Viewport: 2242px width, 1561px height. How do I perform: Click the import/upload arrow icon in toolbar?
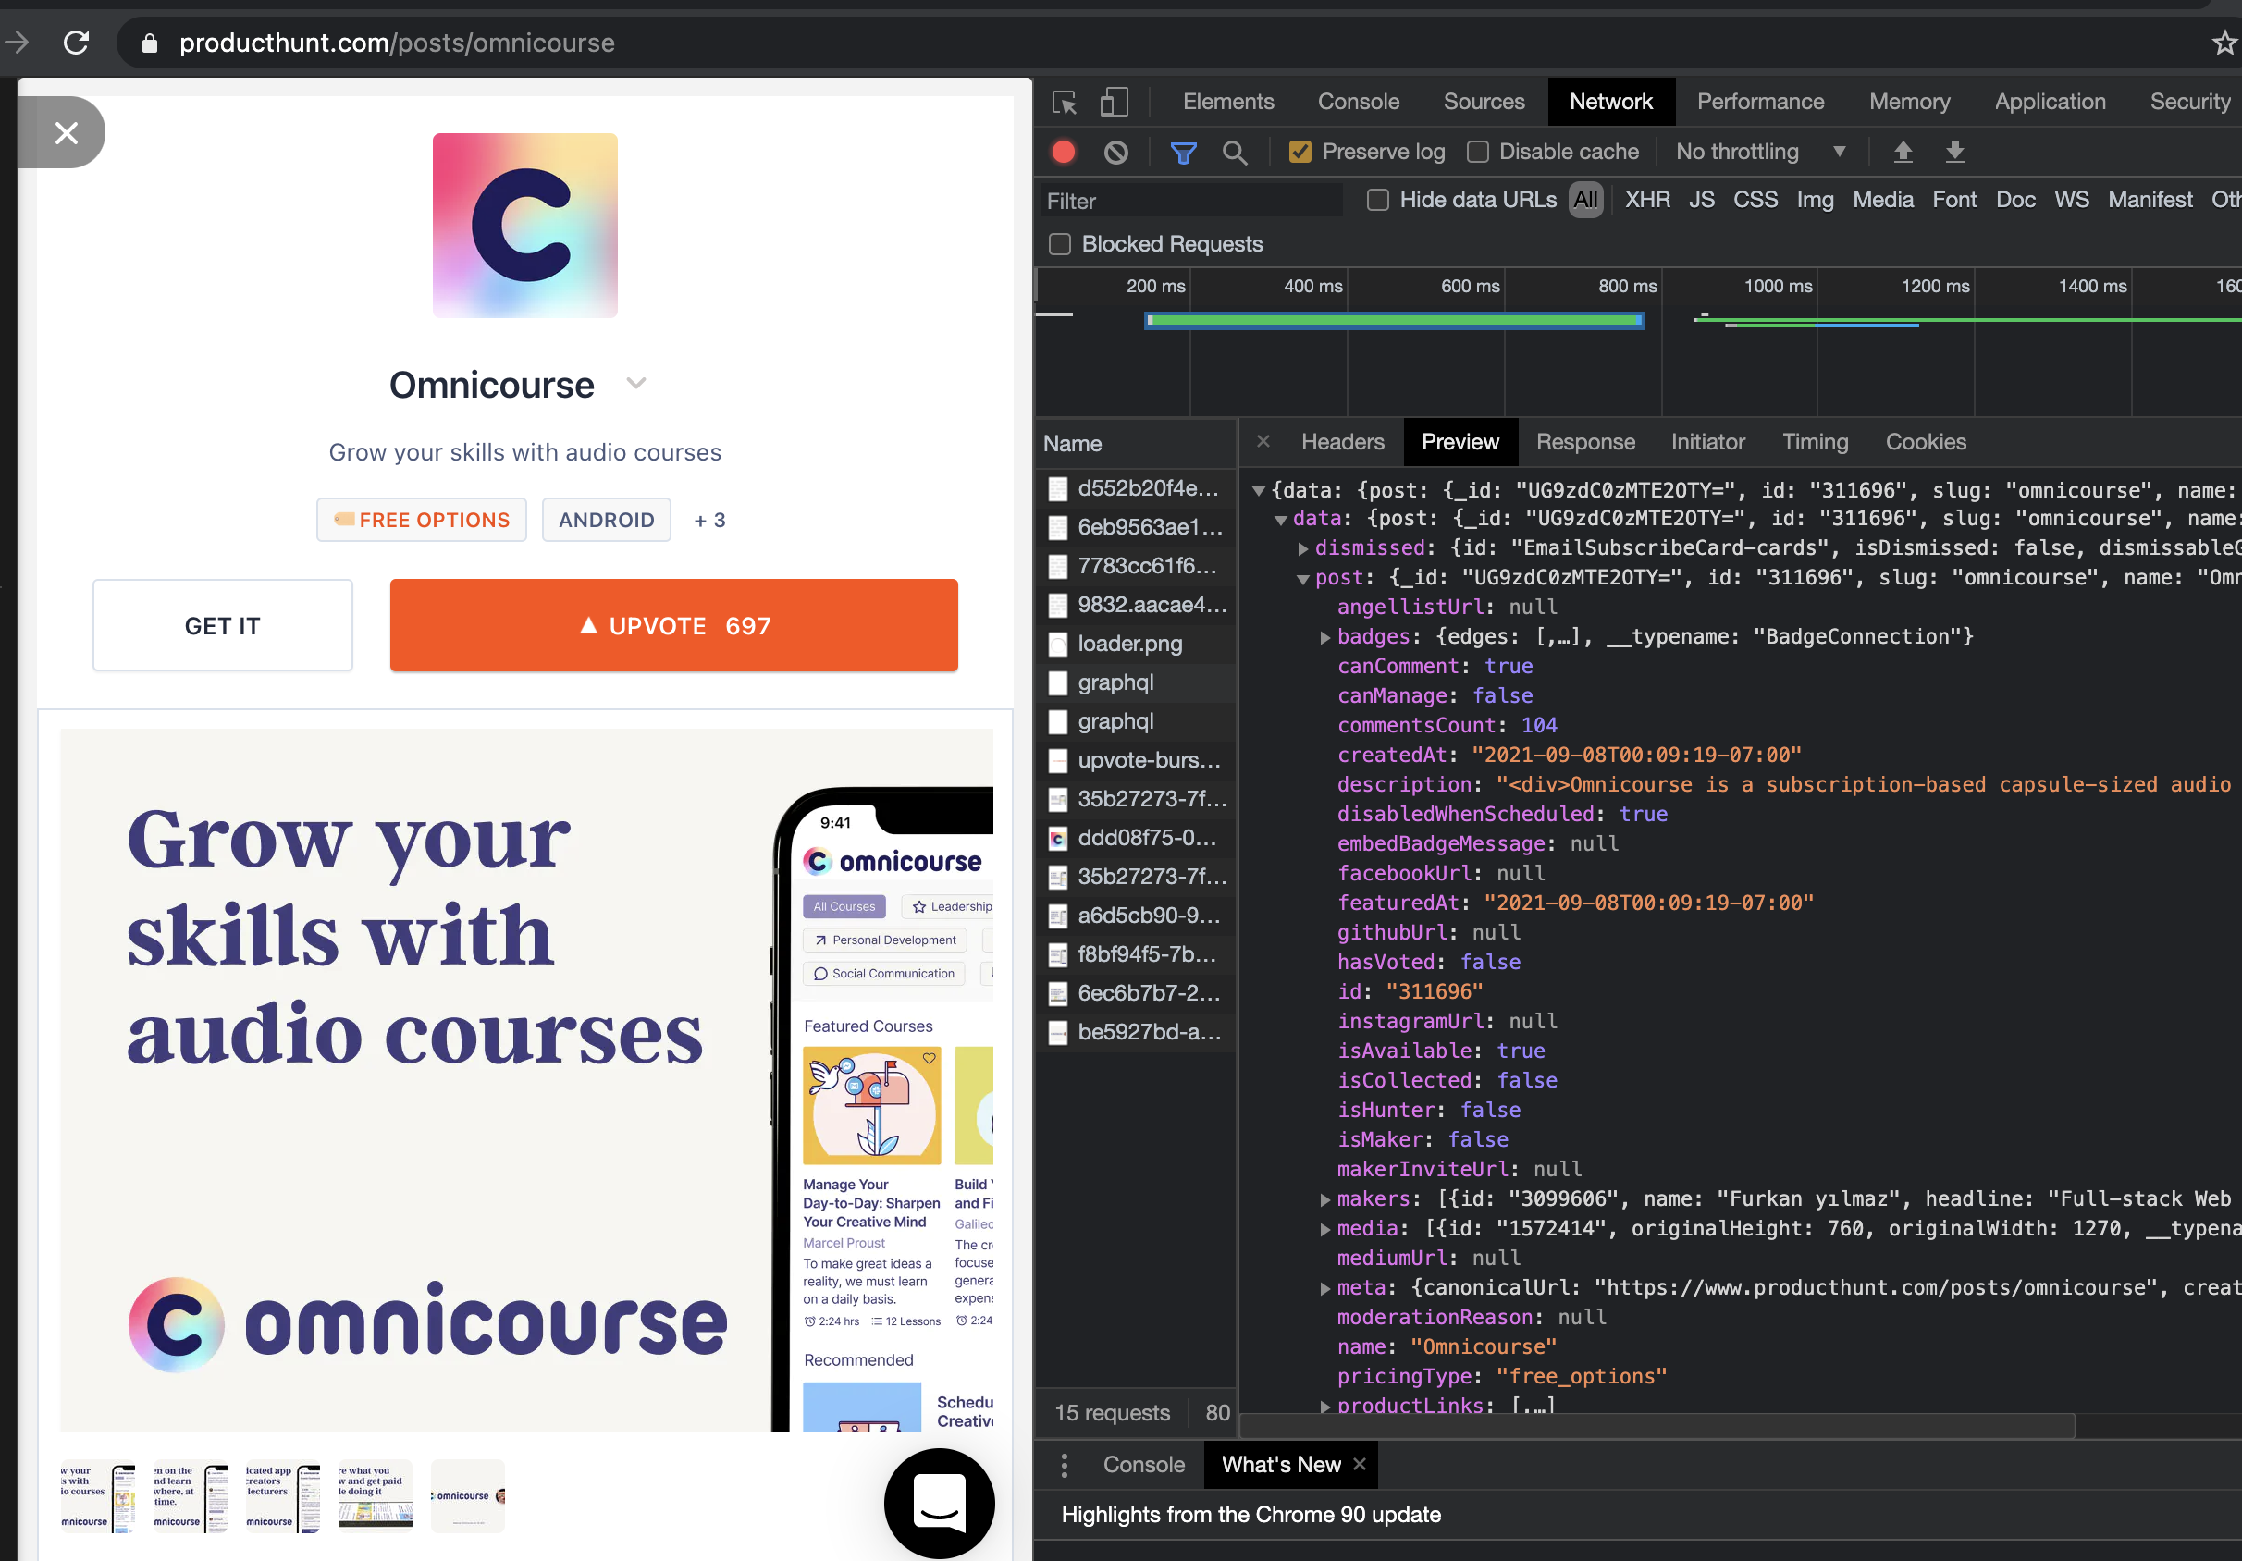coord(1902,154)
